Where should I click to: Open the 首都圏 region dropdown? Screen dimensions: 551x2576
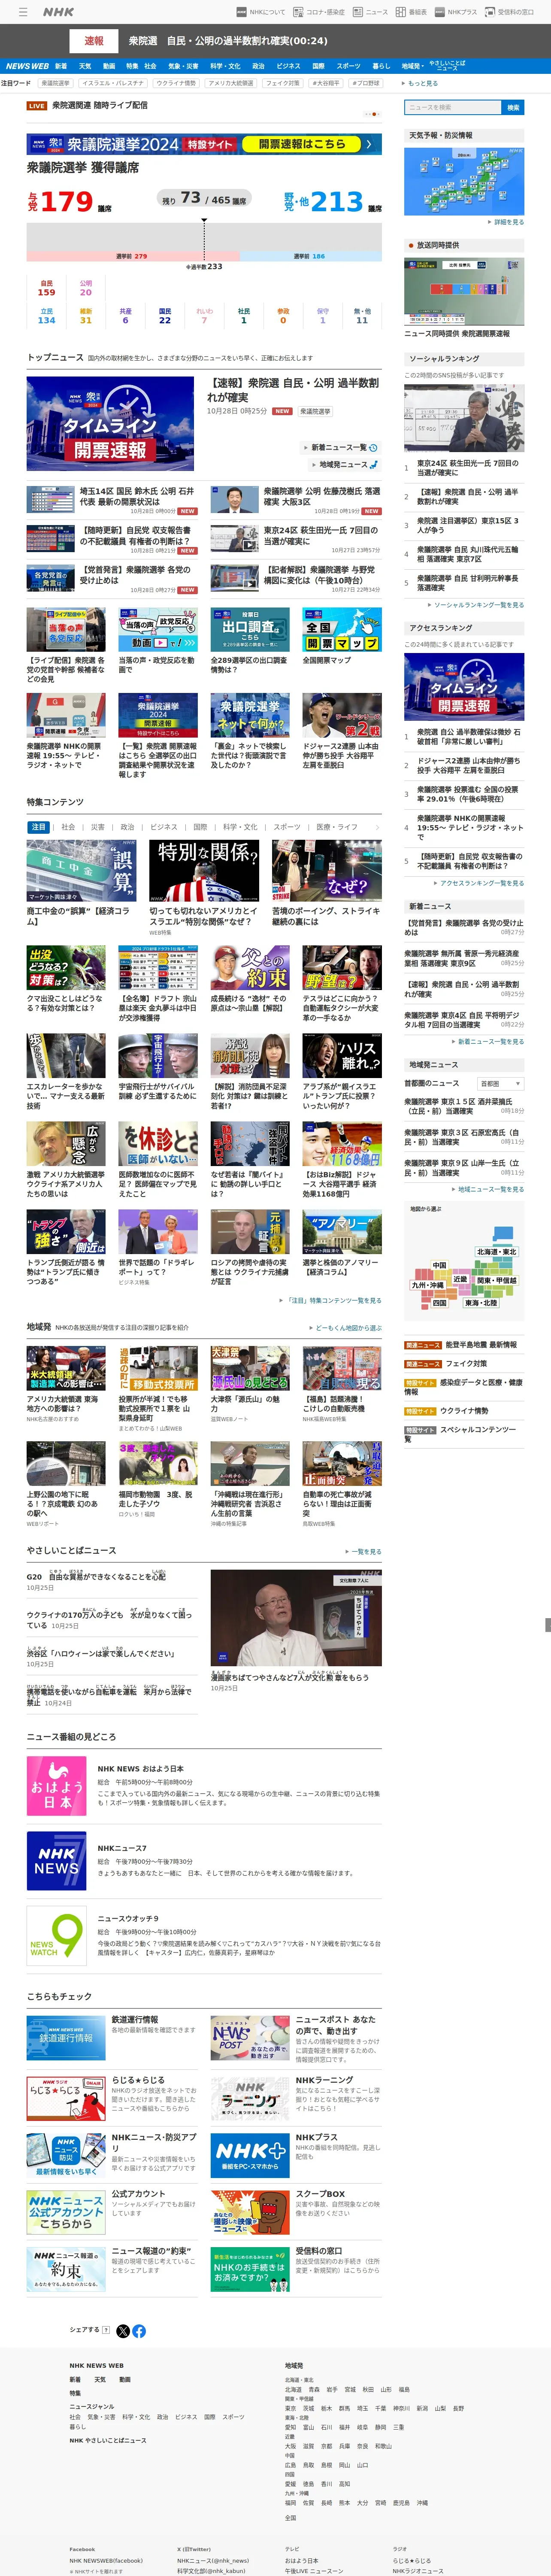[500, 1083]
